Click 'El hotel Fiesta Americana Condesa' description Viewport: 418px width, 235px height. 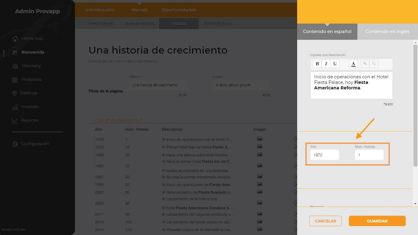(198, 208)
